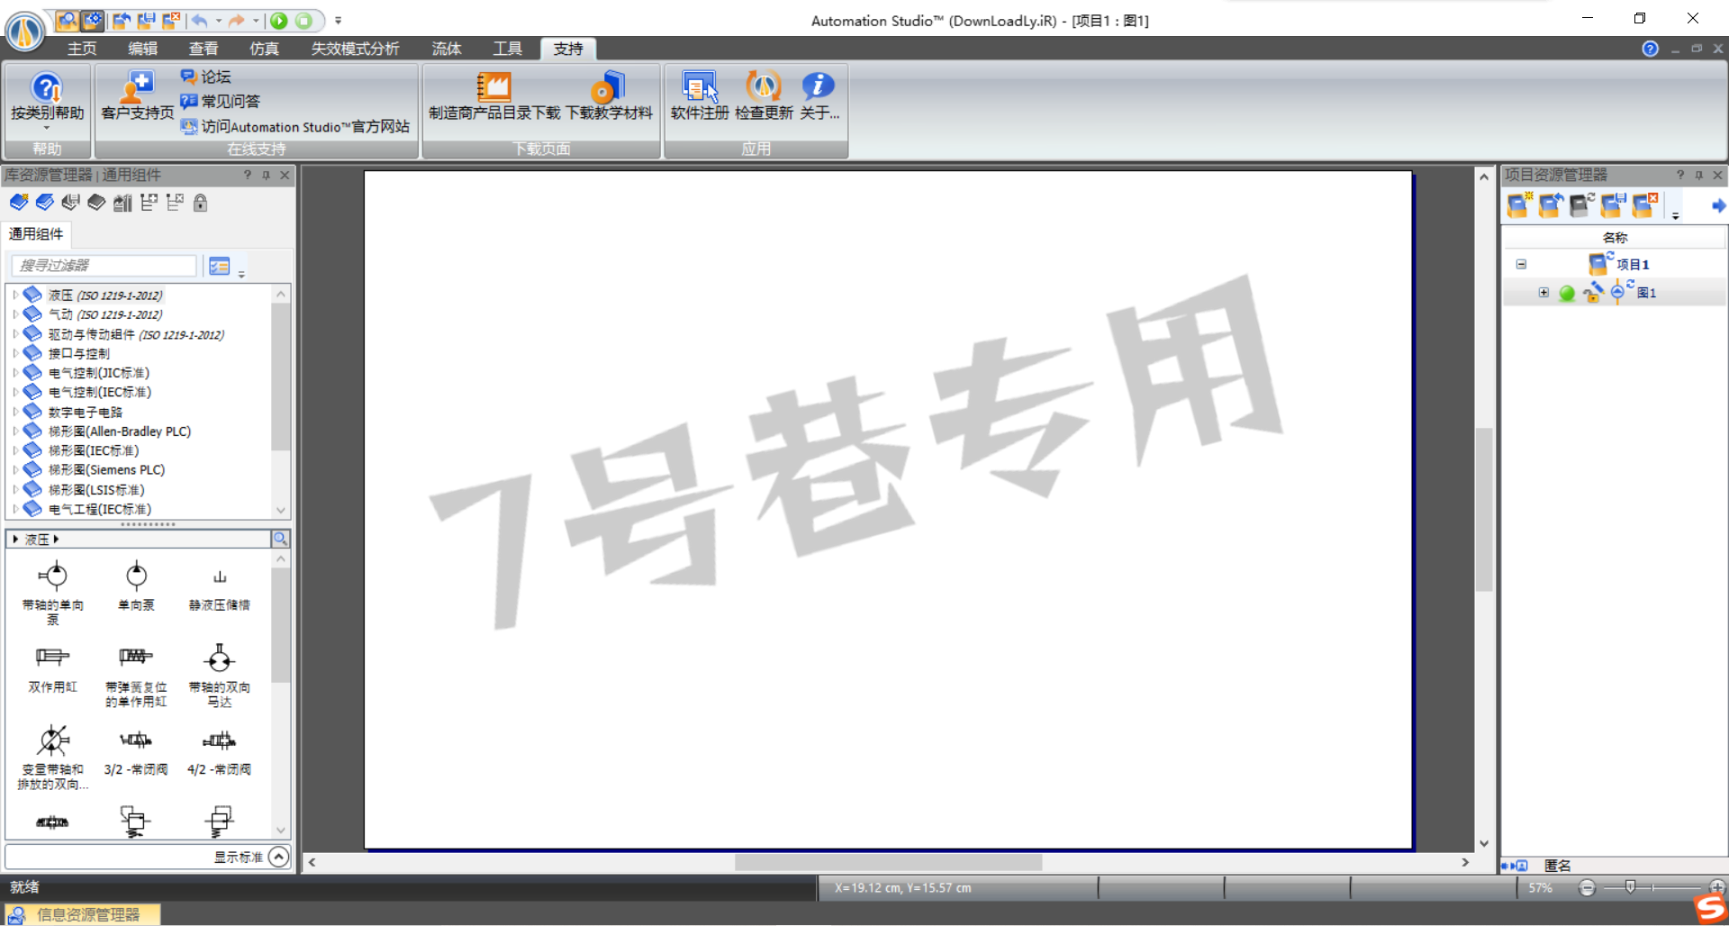Viewport: 1729px width, 926px height.
Task: Click the zoom slider handle in status bar
Action: click(1630, 887)
